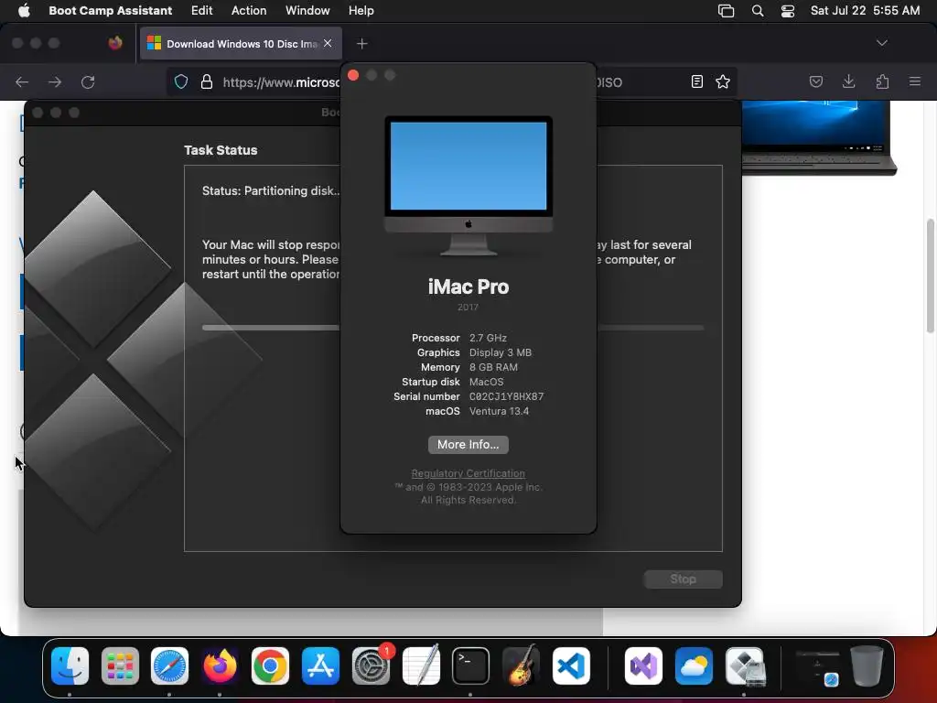937x703 pixels.
Task: Go back in Firefox
Action: pyautogui.click(x=22, y=81)
